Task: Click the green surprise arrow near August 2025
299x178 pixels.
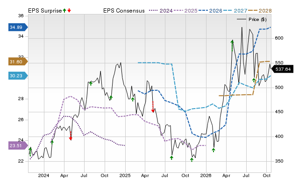Action: point(171,157)
